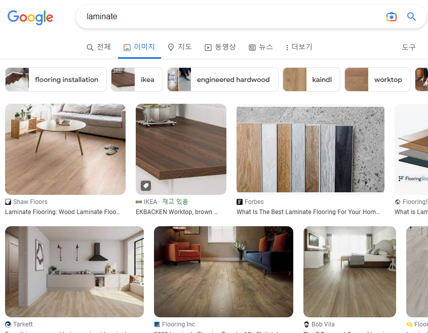Open the Shaw Floors living room image
The width and height of the screenshot is (428, 333).
[65, 149]
